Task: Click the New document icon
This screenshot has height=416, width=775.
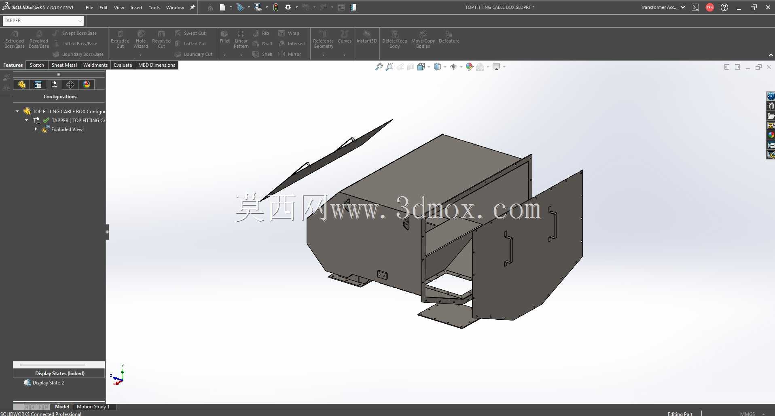Action: click(222, 7)
